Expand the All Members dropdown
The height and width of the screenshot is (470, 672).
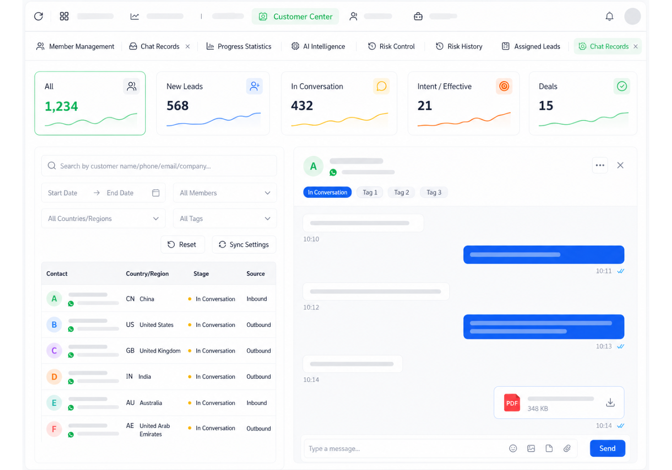(x=225, y=193)
